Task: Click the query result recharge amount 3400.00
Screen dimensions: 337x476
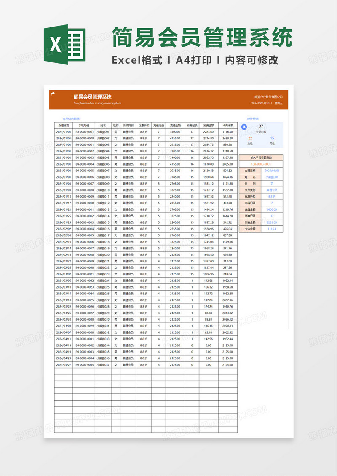Action: [272, 209]
